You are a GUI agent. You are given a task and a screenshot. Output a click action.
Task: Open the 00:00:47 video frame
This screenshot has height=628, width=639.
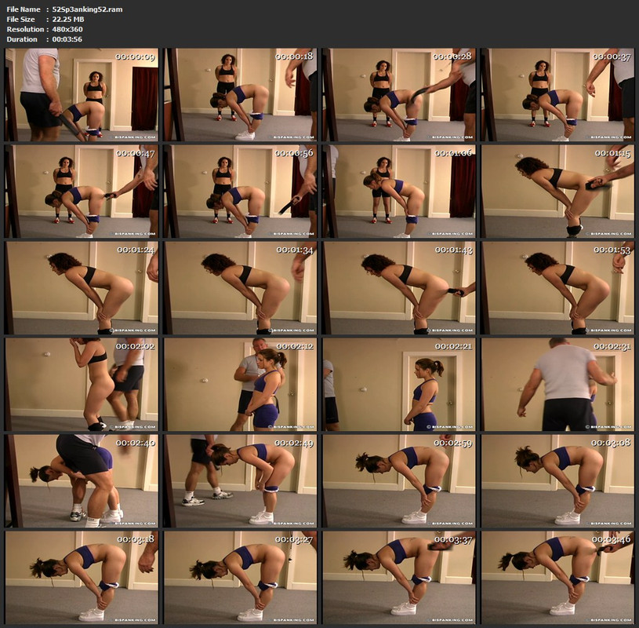82,192
